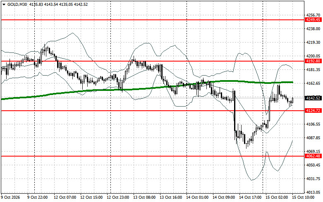The image size is (323, 202).
Task: Click the 4162.65 price scale value
Action: click(x=313, y=83)
